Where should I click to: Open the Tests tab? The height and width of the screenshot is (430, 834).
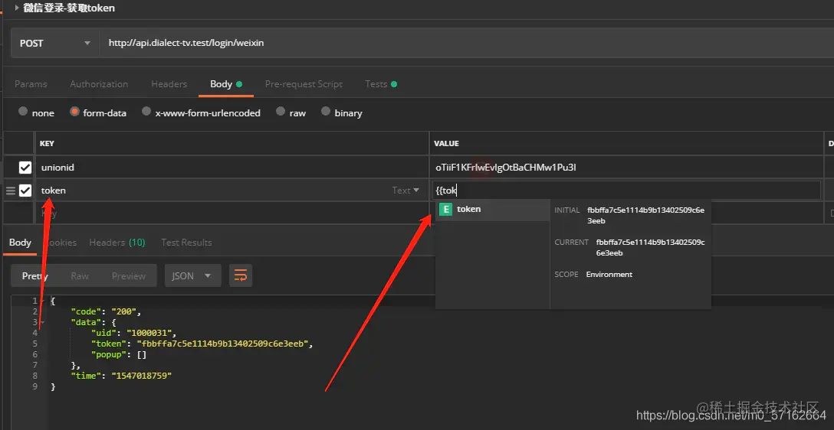pos(381,84)
